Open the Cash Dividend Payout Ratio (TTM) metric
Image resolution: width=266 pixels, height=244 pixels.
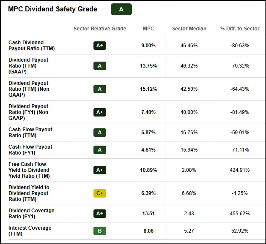tap(32, 46)
